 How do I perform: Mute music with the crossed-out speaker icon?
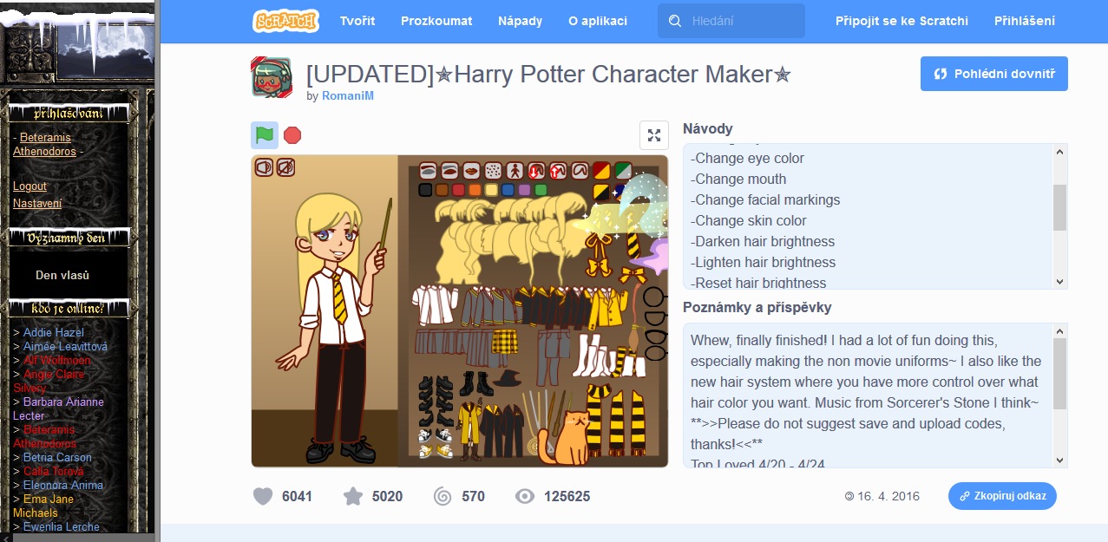[x=285, y=167]
